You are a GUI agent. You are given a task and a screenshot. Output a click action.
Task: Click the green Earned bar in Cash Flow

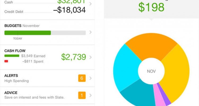pos(12,56)
